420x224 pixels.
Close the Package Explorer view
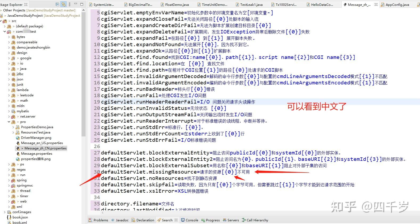tap(26, 5)
